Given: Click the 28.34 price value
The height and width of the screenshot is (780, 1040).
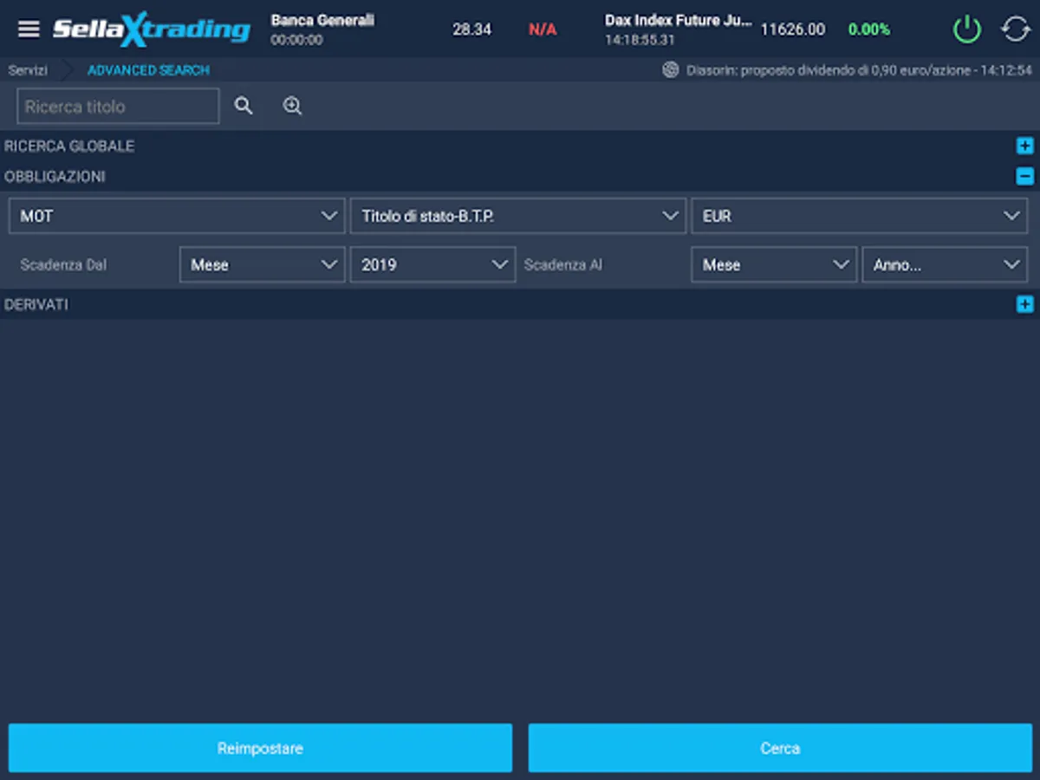Looking at the screenshot, I should 471,29.
